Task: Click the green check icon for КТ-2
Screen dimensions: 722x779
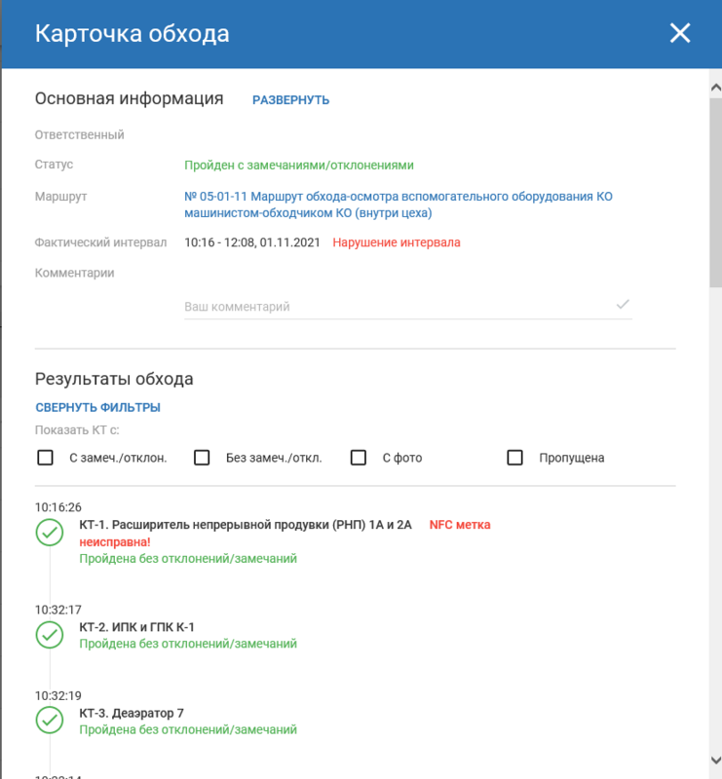Action: [x=50, y=635]
